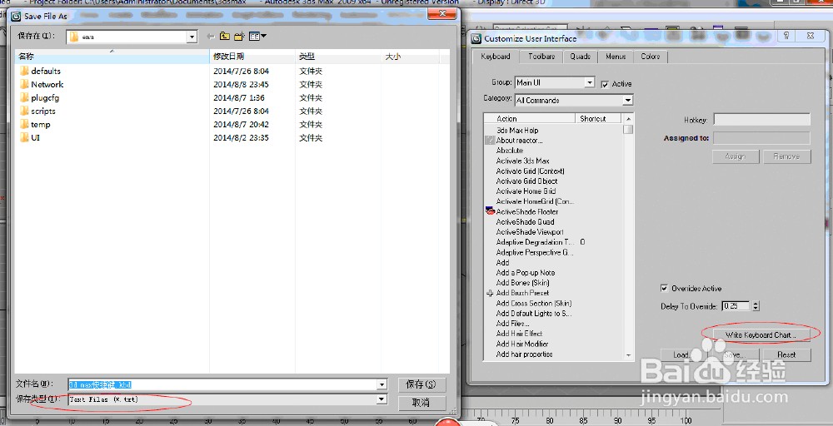833x426 pixels.
Task: Select Add Hair Modifier action
Action: coord(522,344)
